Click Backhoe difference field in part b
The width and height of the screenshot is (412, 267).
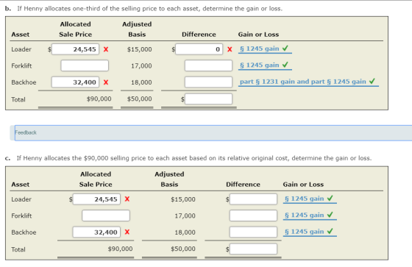point(208,82)
